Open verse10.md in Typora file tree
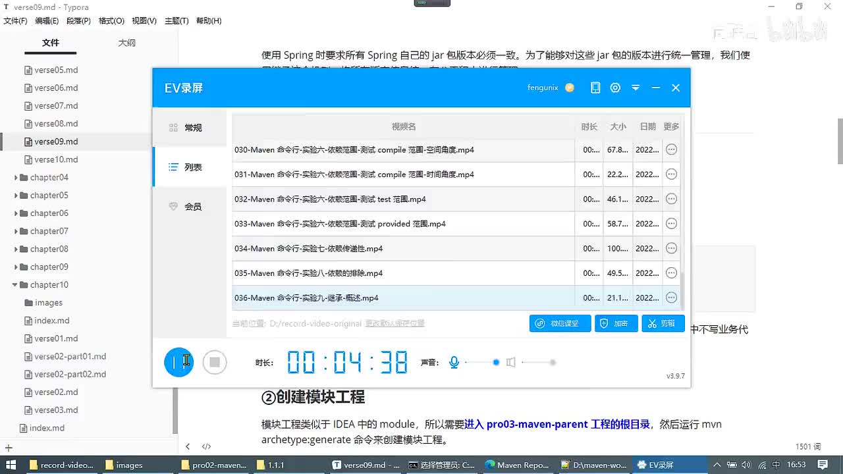The height and width of the screenshot is (474, 843). coord(51,159)
